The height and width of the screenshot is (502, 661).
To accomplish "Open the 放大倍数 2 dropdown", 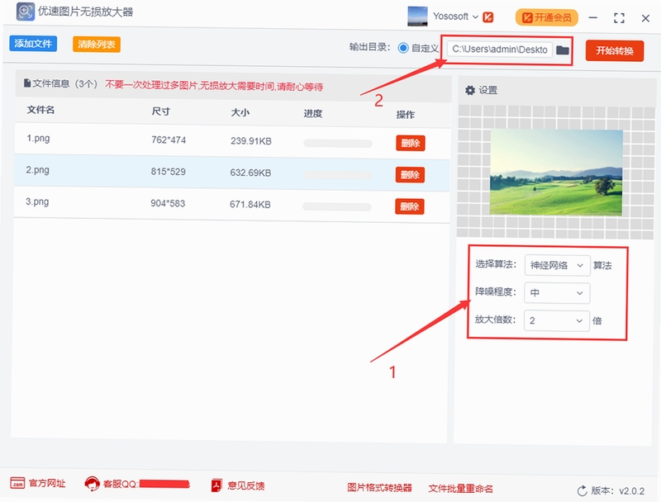I will [556, 321].
